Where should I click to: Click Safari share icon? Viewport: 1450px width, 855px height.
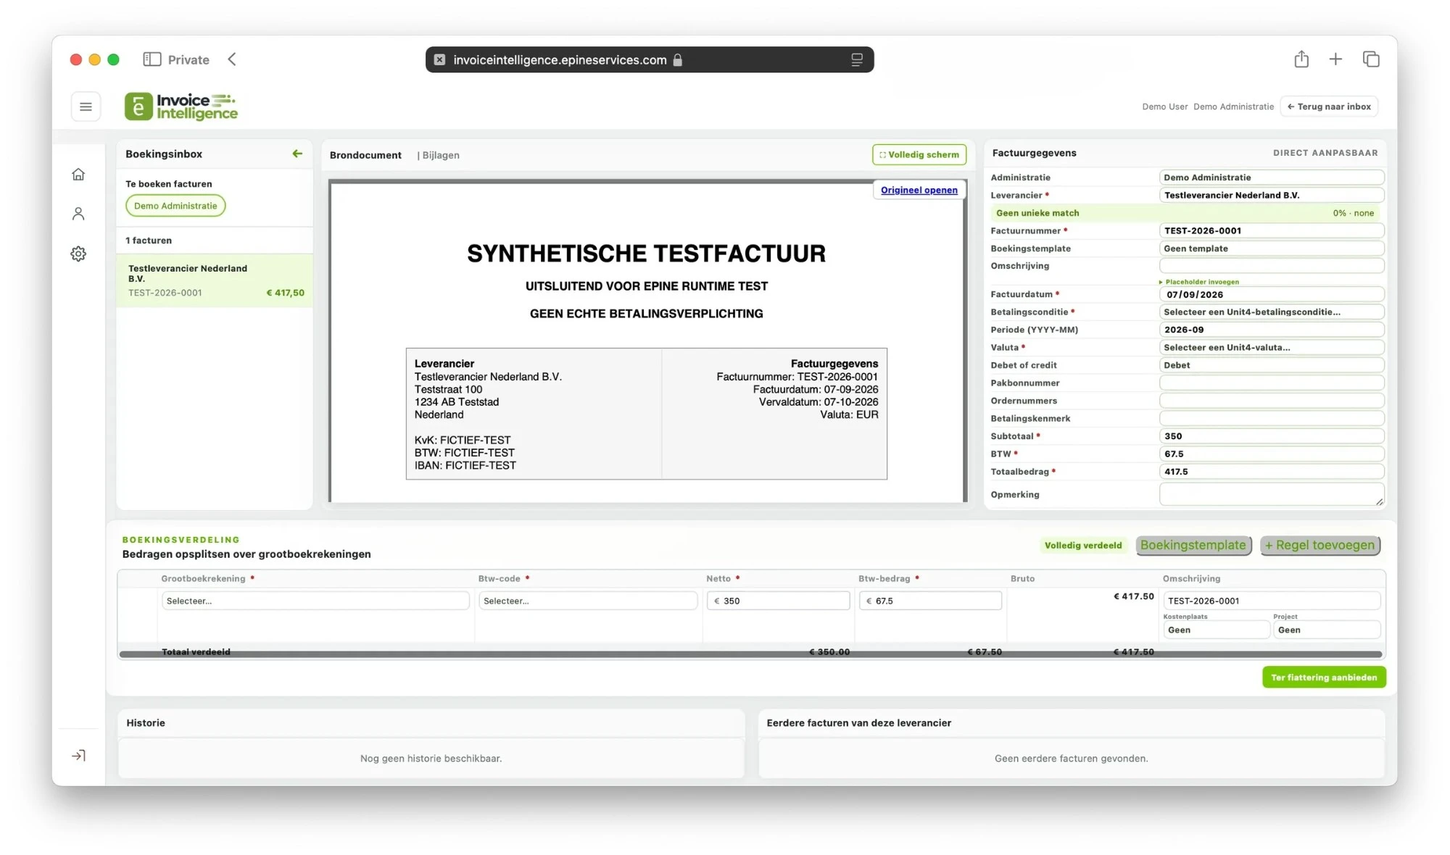(x=1301, y=59)
